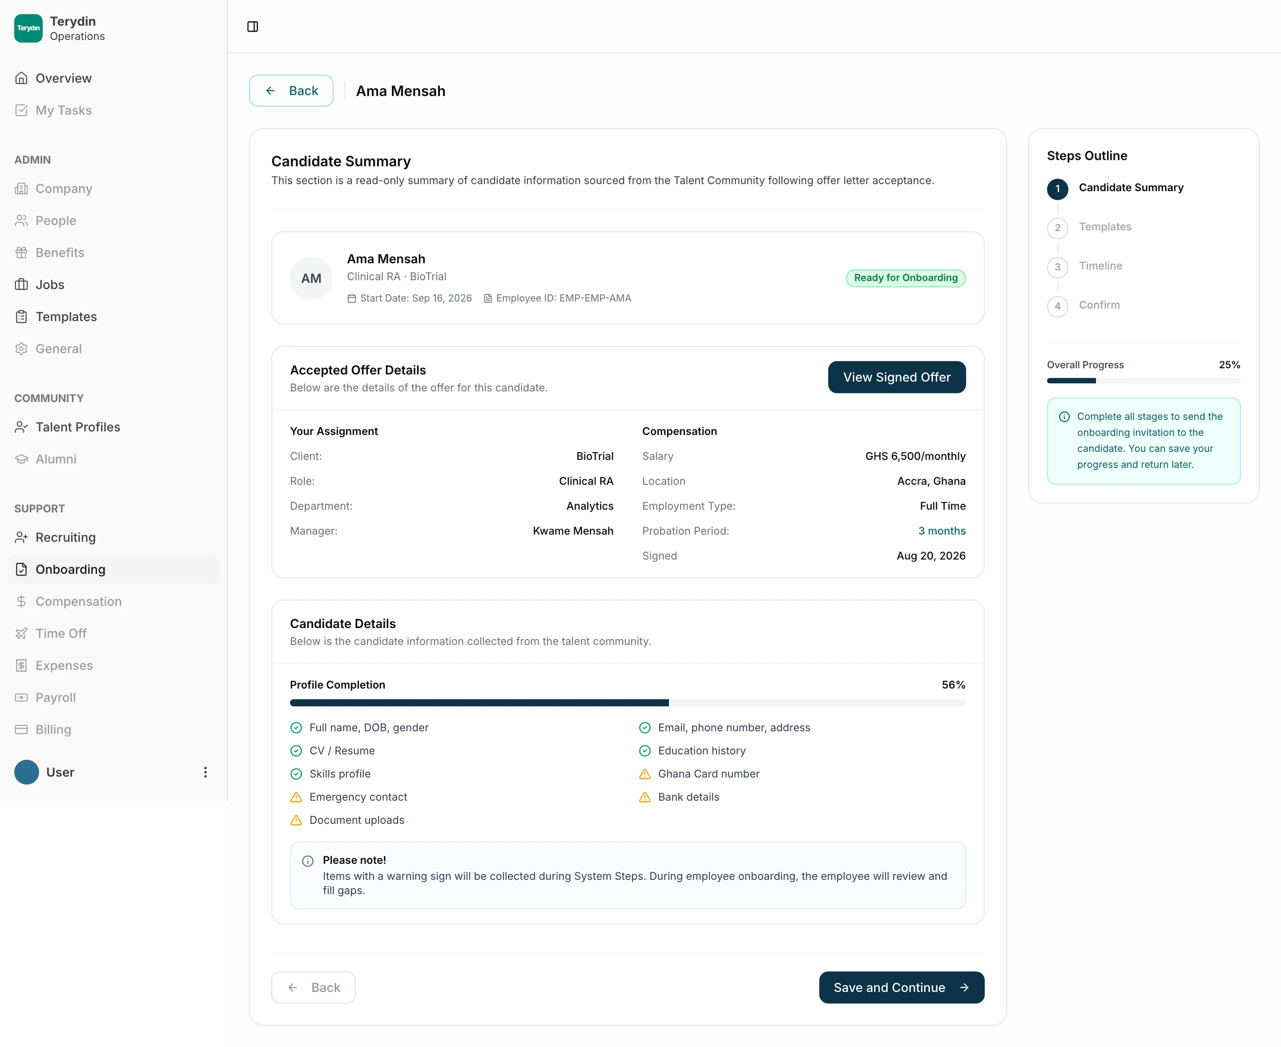Screen dimensions: 1281x1047
Task: Click the Profile Completion progress bar
Action: 628,703
